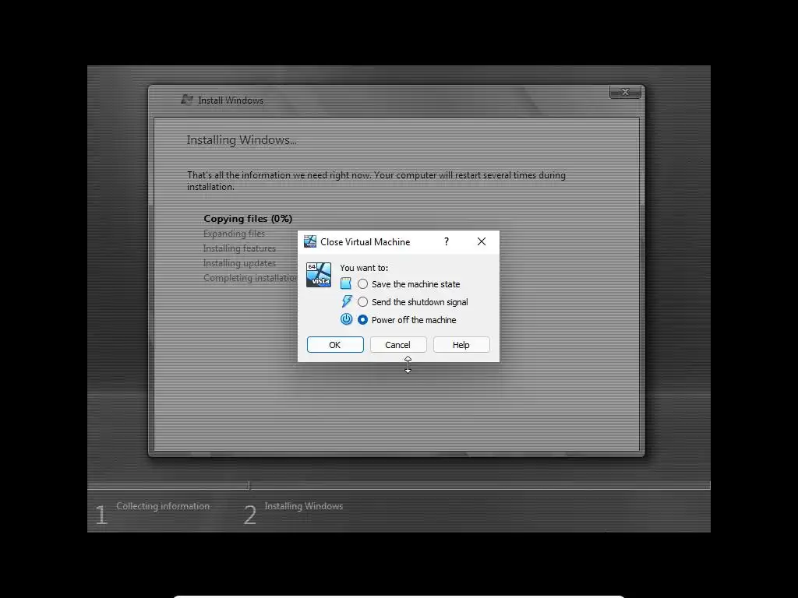Image resolution: width=798 pixels, height=598 pixels.
Task: Close the Close Virtual Machine dialog with X
Action: (482, 241)
